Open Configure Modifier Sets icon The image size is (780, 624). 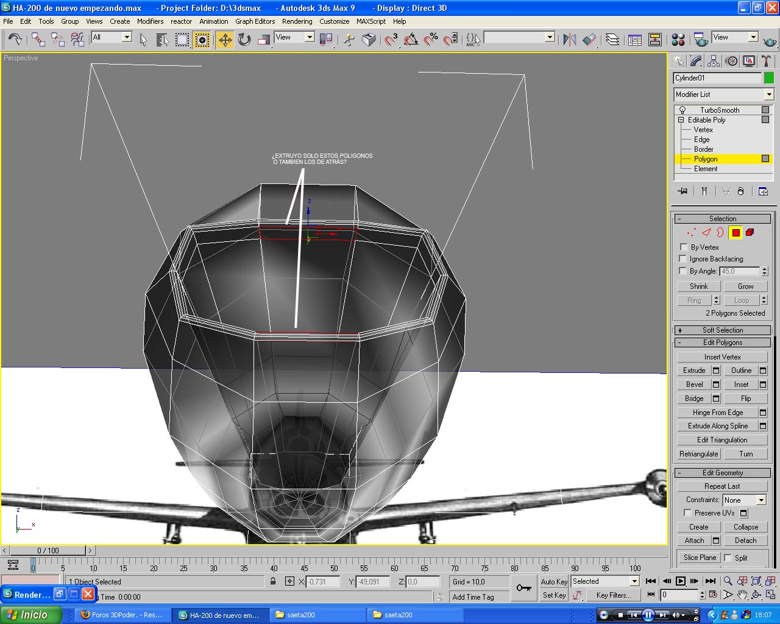point(763,191)
